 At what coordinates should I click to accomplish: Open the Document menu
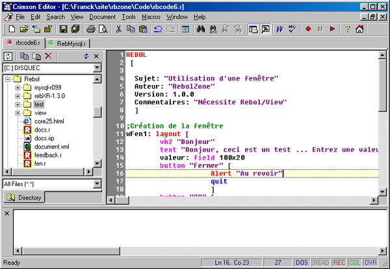[x=102, y=17]
